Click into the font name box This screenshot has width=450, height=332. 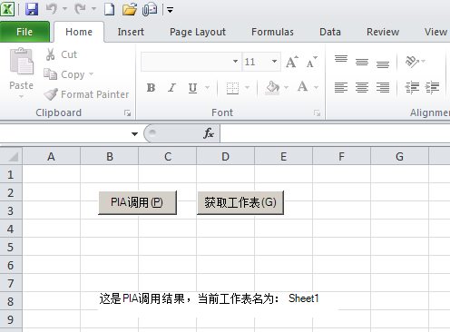[x=187, y=62]
